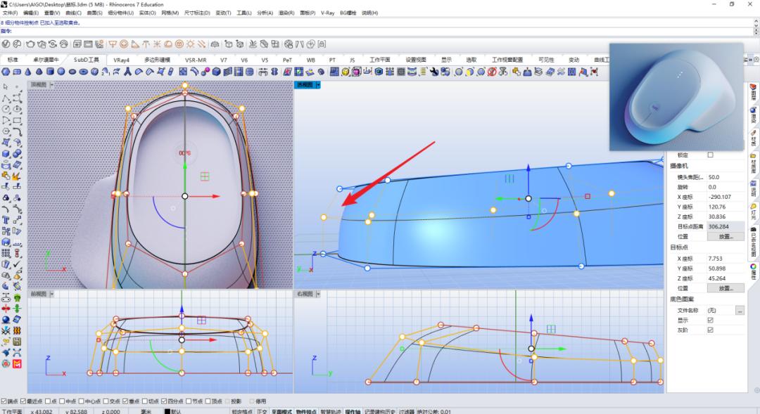Click the mouse render reference image thumbnail

(x=676, y=97)
